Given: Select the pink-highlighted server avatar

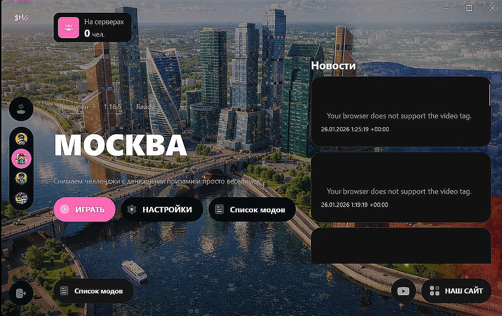Looking at the screenshot, I should (x=21, y=158).
